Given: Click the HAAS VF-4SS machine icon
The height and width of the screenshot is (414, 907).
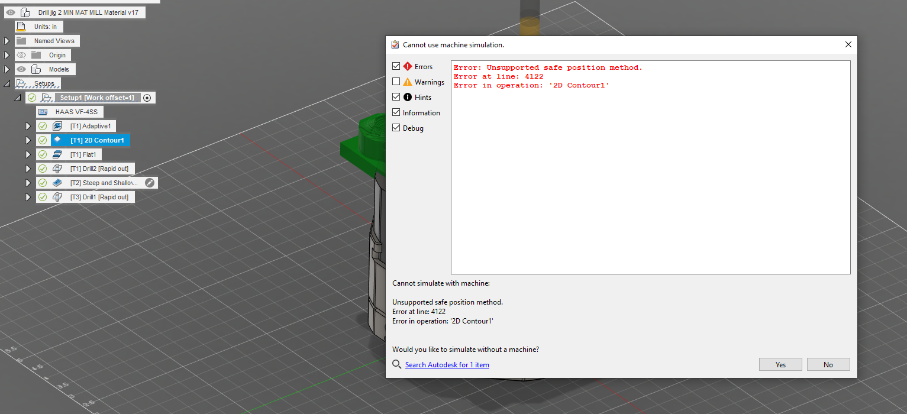Looking at the screenshot, I should [42, 111].
